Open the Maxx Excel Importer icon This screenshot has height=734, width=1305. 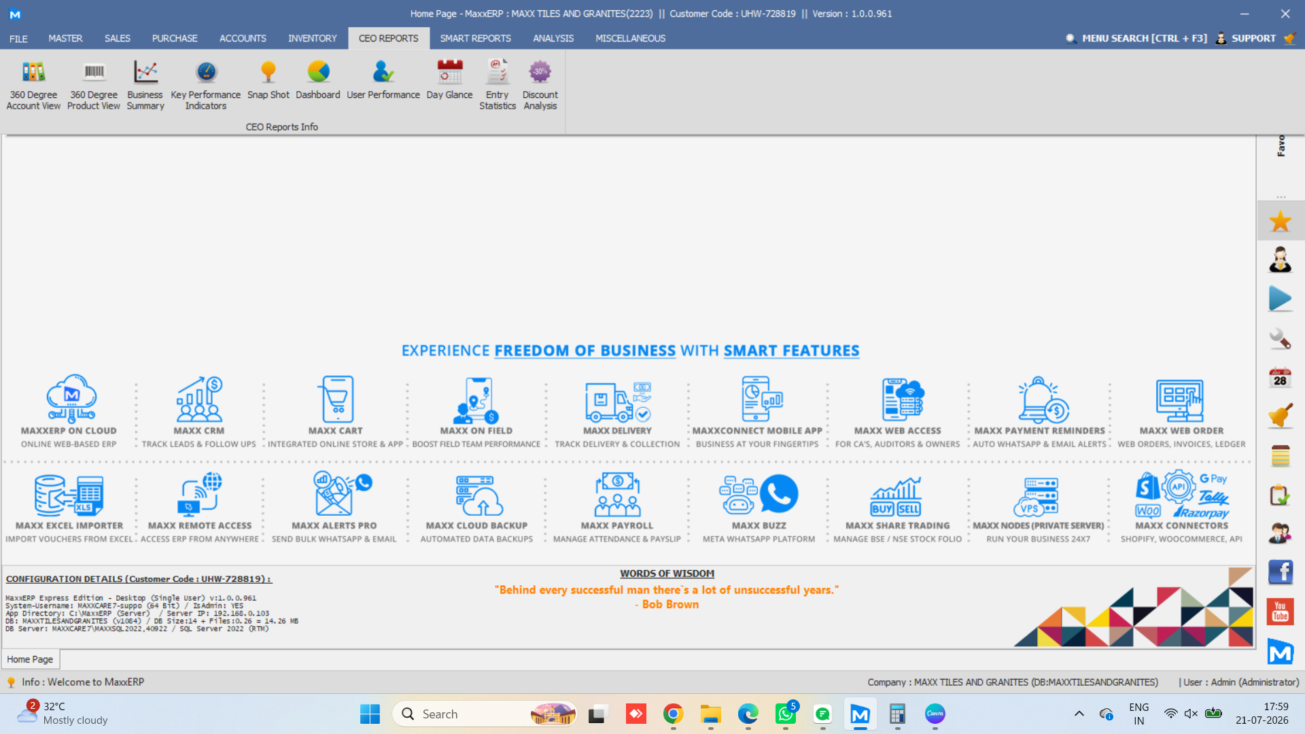pyautogui.click(x=69, y=495)
